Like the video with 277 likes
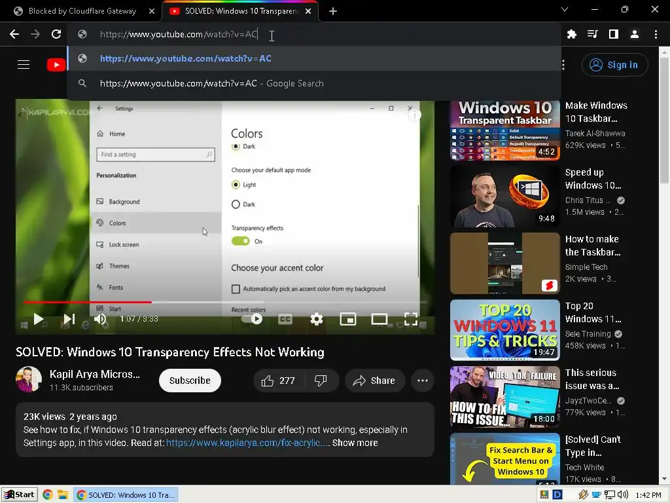Image resolution: width=670 pixels, height=503 pixels. pos(279,381)
